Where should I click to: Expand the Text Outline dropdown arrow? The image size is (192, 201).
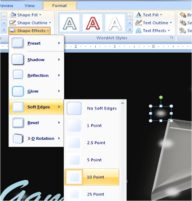point(171,23)
